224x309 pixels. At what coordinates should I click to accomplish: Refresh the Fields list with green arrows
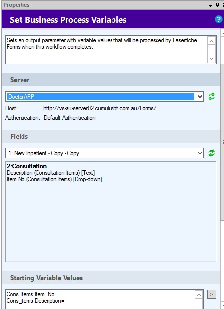pos(212,153)
